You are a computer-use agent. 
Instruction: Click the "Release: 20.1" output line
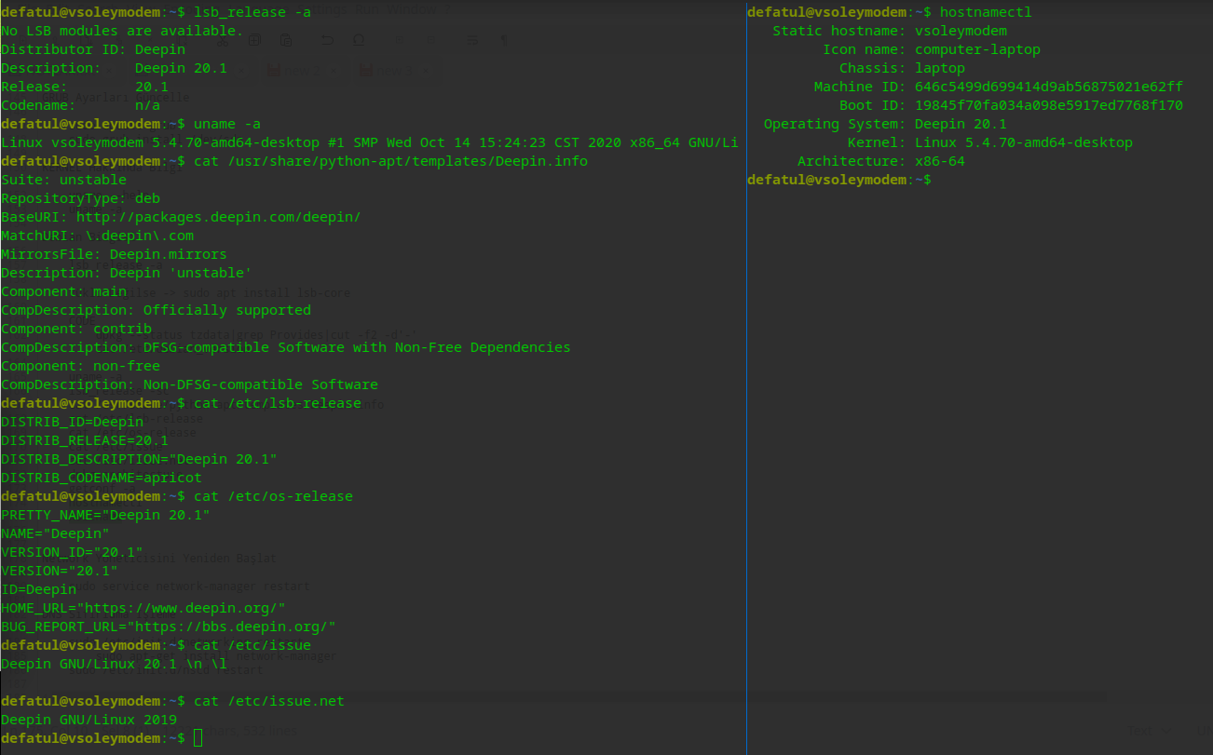tap(85, 87)
